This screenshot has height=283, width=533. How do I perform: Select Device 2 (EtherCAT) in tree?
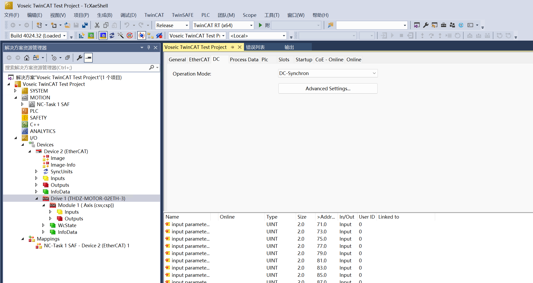coord(66,151)
